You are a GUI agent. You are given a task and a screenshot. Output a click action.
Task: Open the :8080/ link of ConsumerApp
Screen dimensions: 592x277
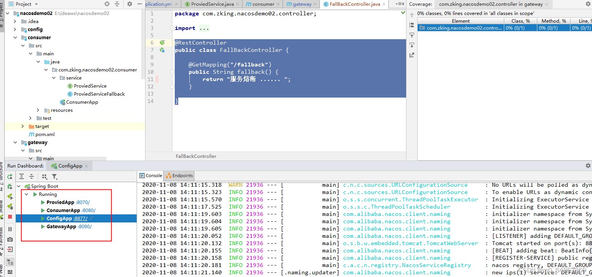click(89, 211)
